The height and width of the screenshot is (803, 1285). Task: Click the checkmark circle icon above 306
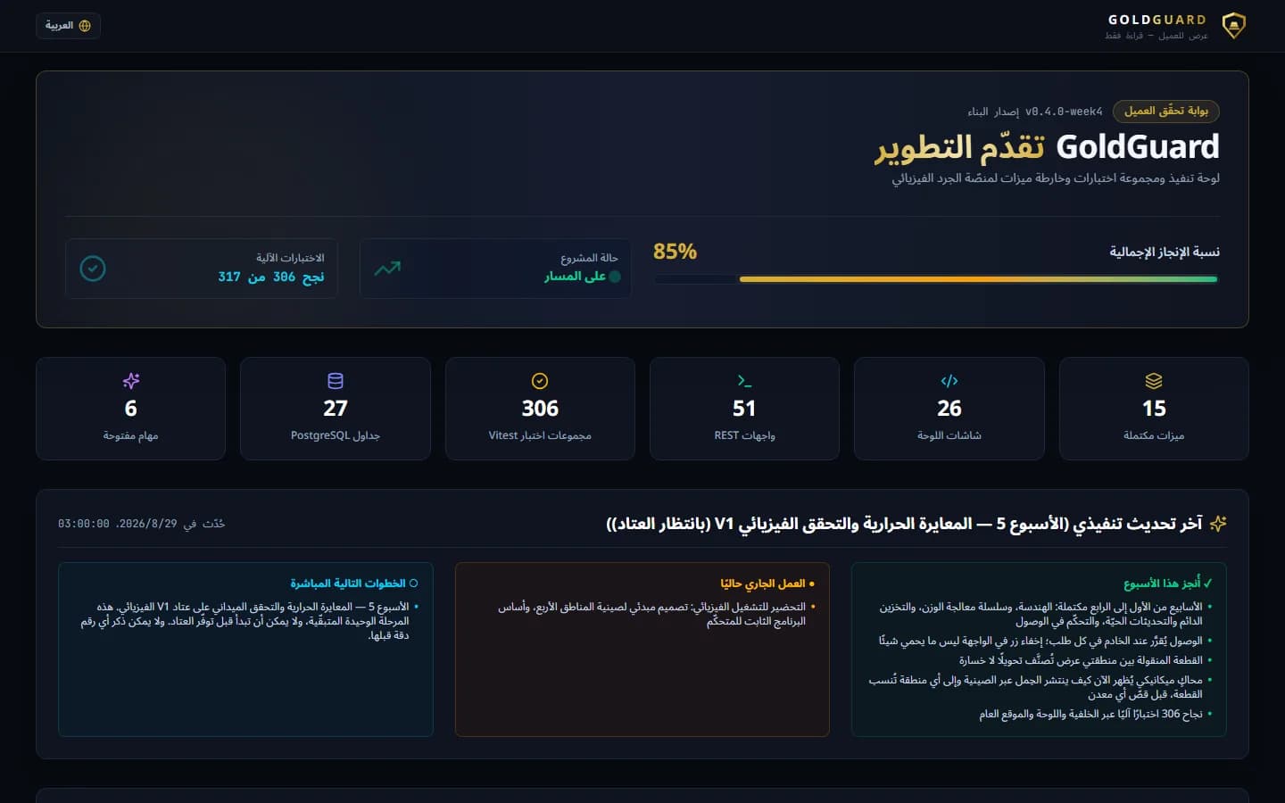point(540,381)
